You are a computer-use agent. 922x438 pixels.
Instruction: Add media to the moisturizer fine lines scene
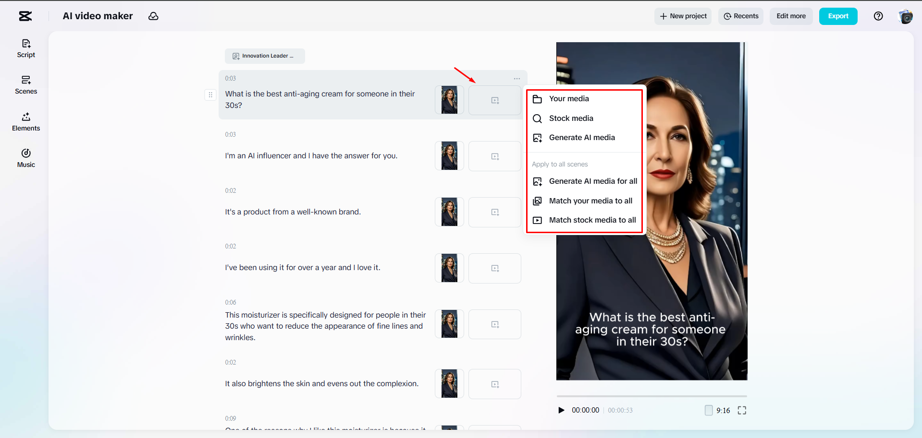tap(495, 324)
